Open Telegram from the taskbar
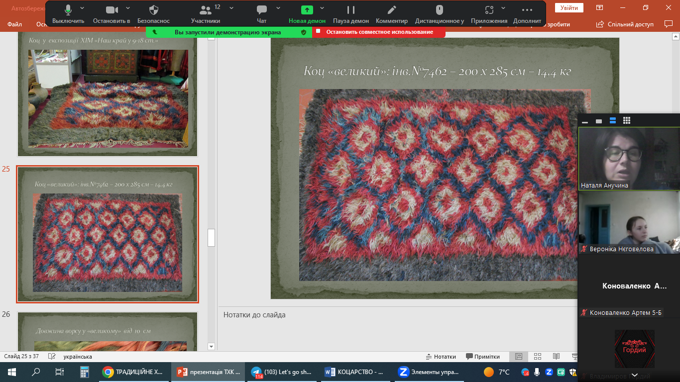The image size is (680, 382). [282, 372]
